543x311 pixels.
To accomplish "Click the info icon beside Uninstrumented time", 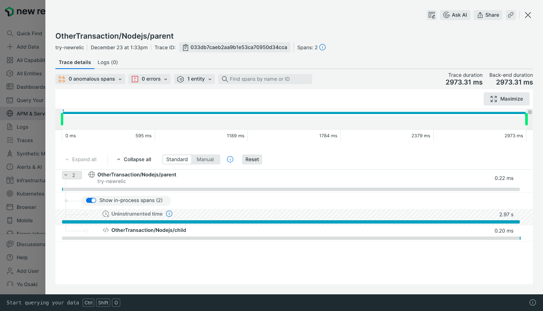I will (169, 214).
